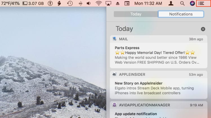Click the AirPlay display icon

coord(108,3)
